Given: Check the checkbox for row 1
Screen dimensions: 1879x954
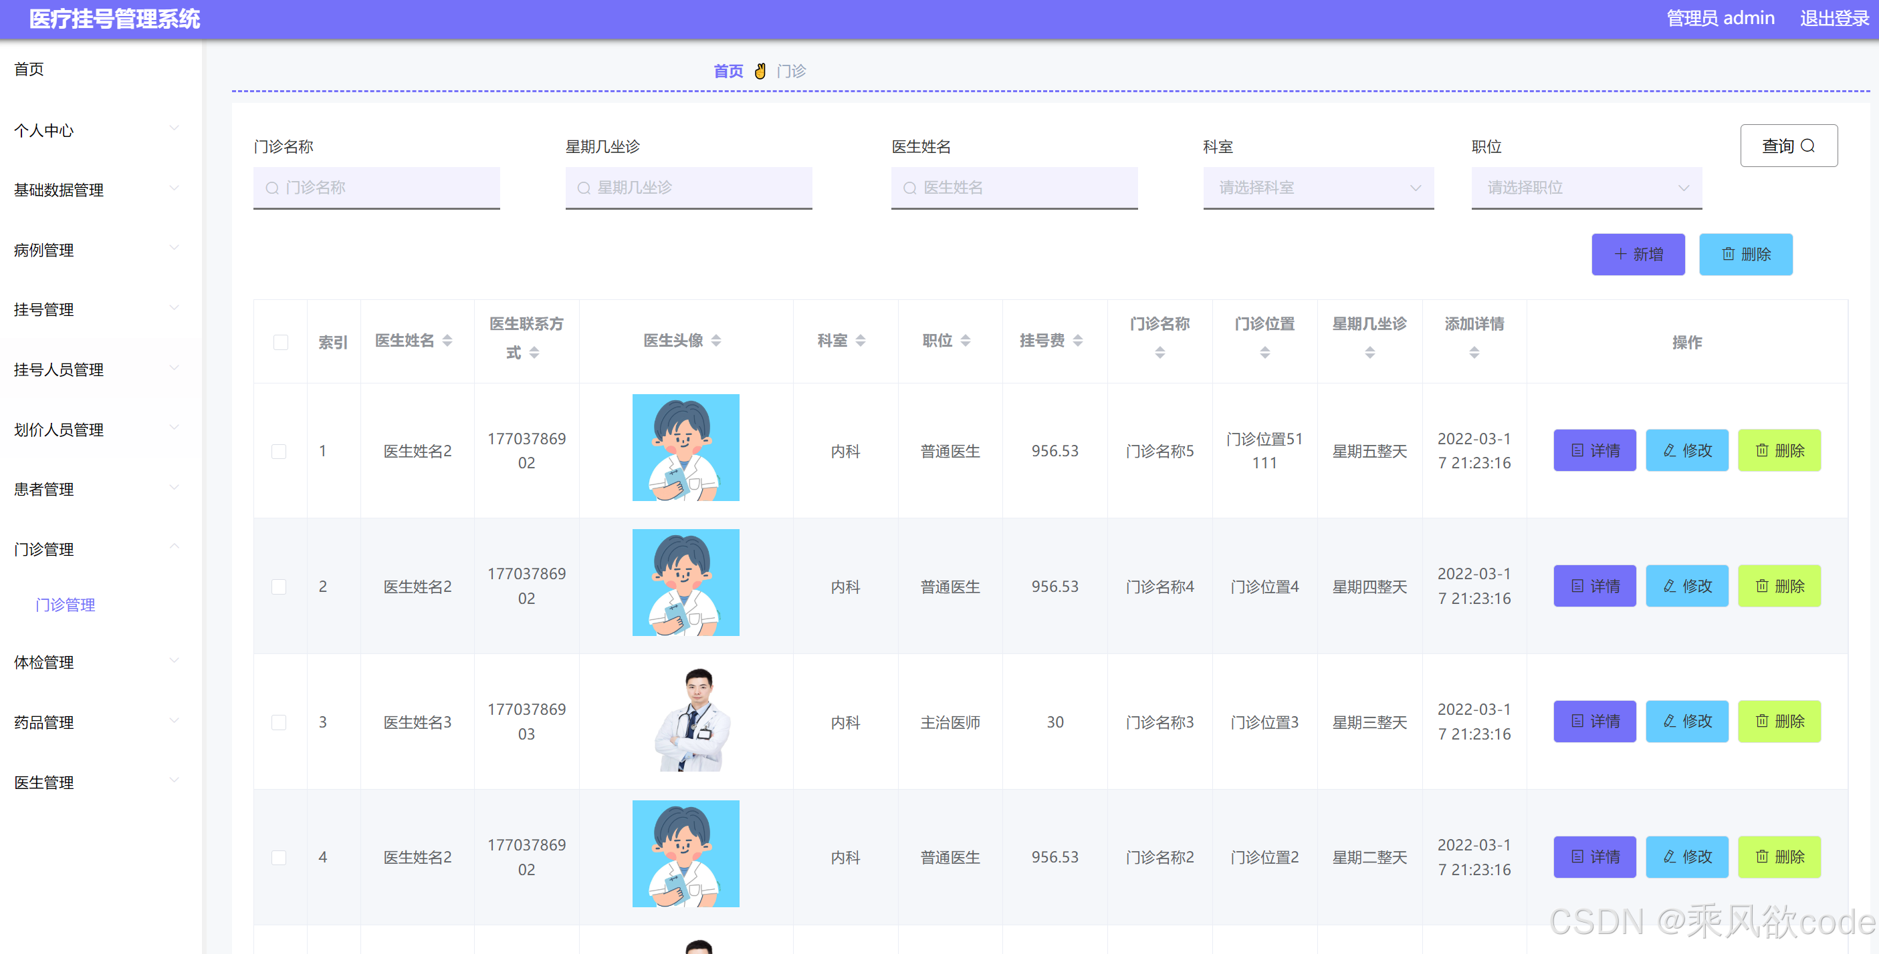Looking at the screenshot, I should [279, 451].
